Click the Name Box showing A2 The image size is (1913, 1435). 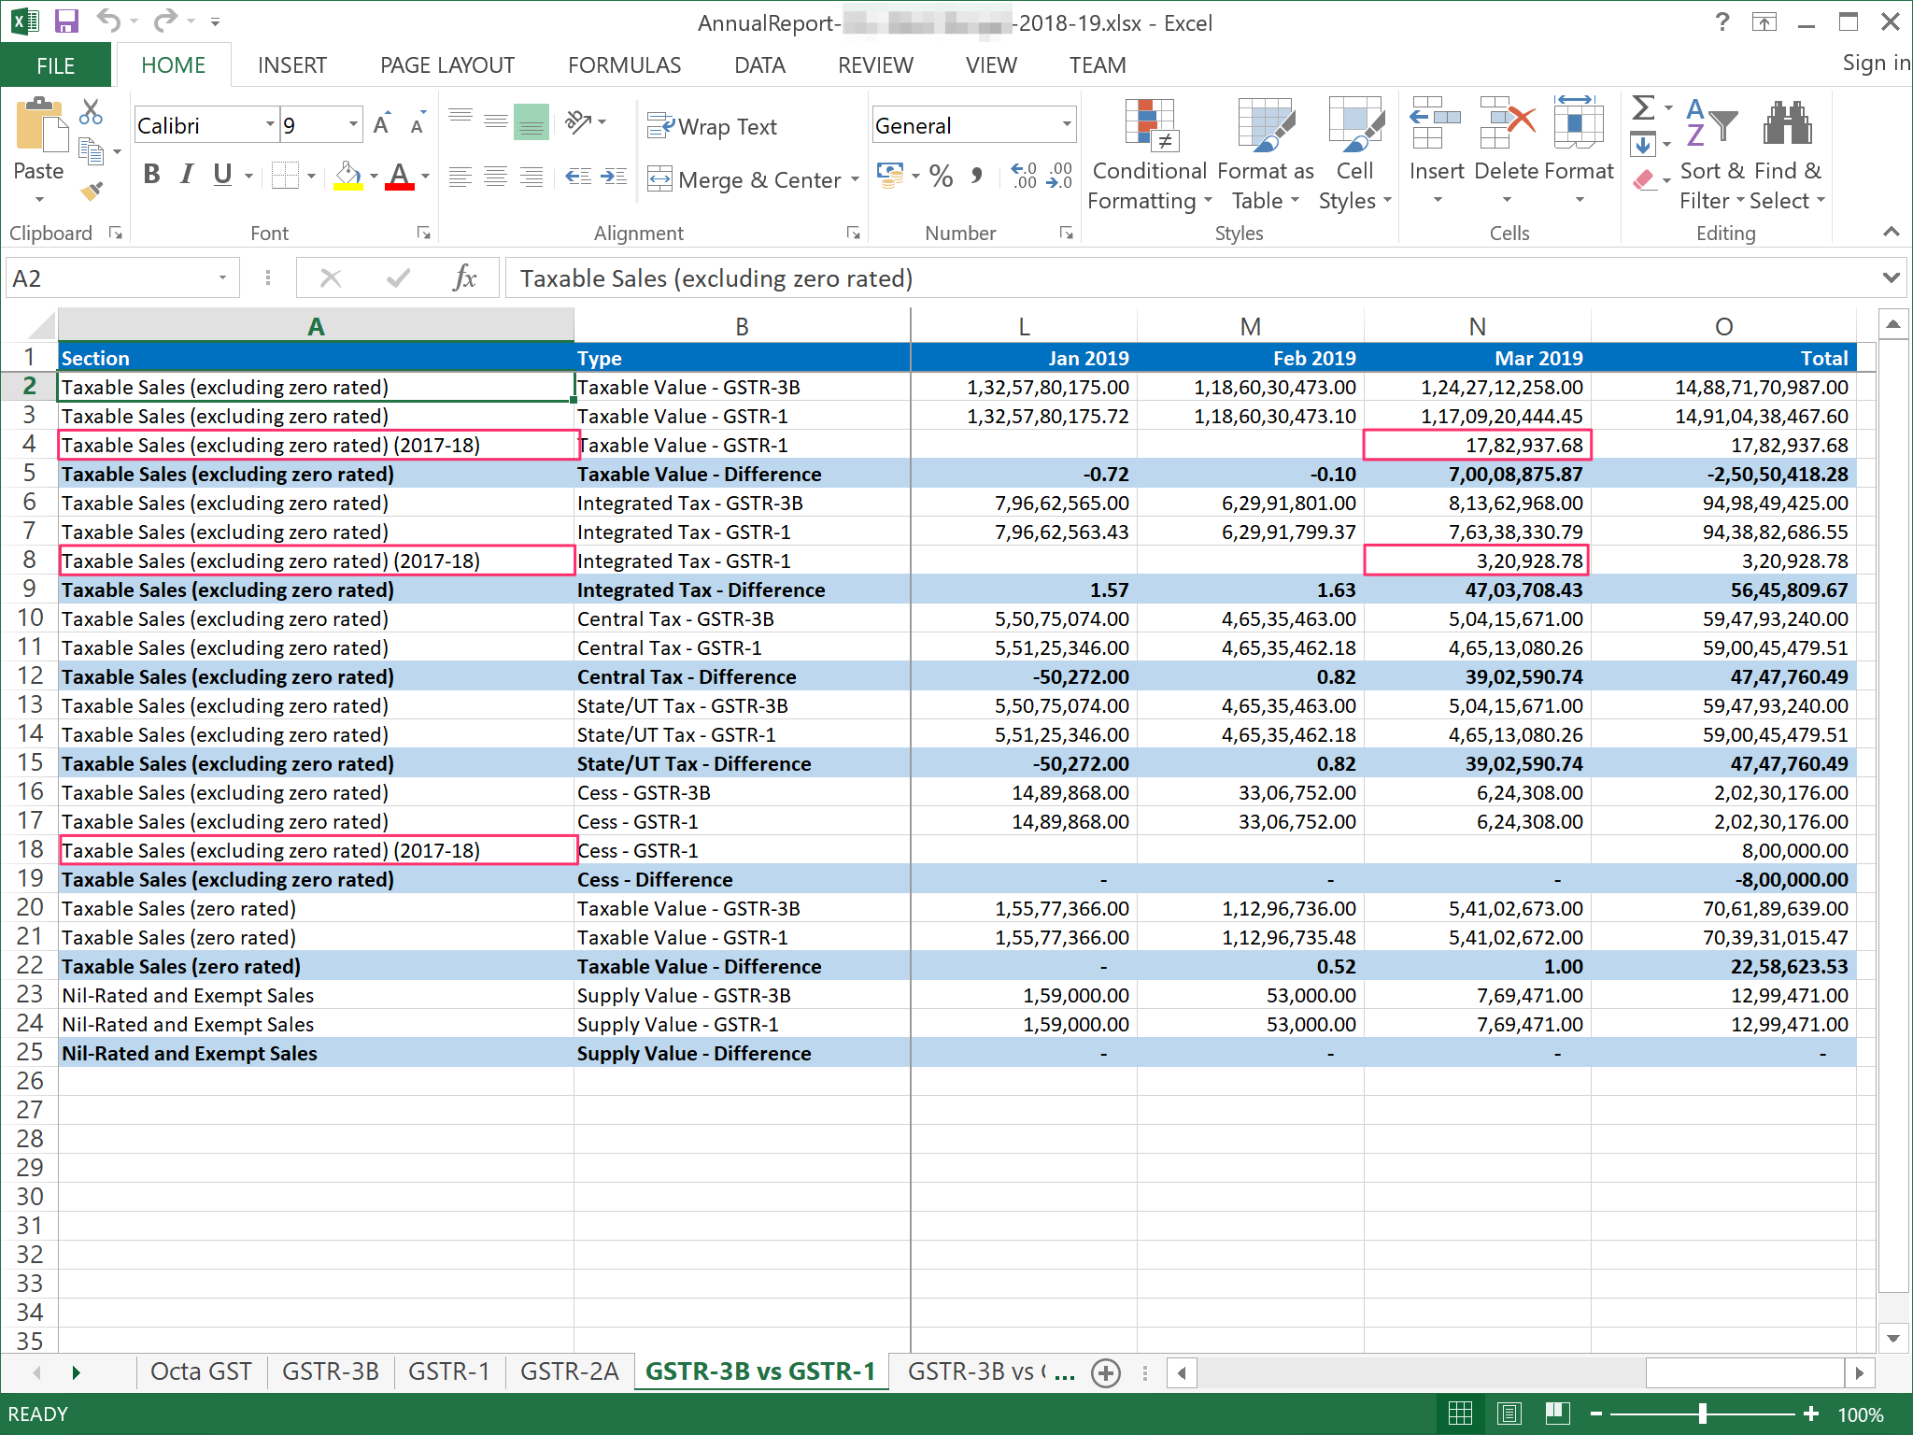tap(110, 278)
